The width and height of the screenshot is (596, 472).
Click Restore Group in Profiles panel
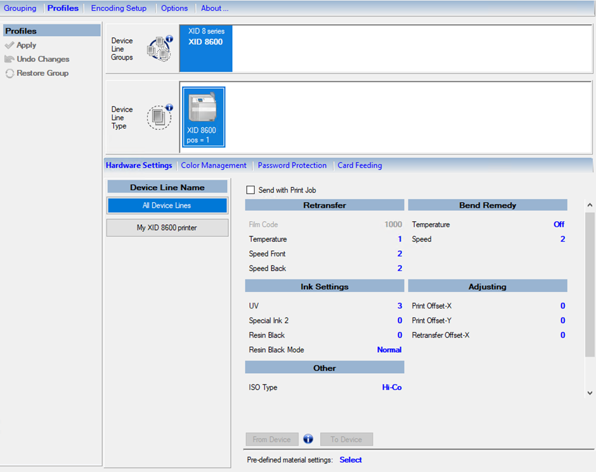(x=42, y=73)
